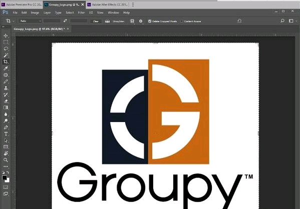Viewport: 300px width, 209px height.
Task: Select the Zoom tool
Action: coord(6,160)
